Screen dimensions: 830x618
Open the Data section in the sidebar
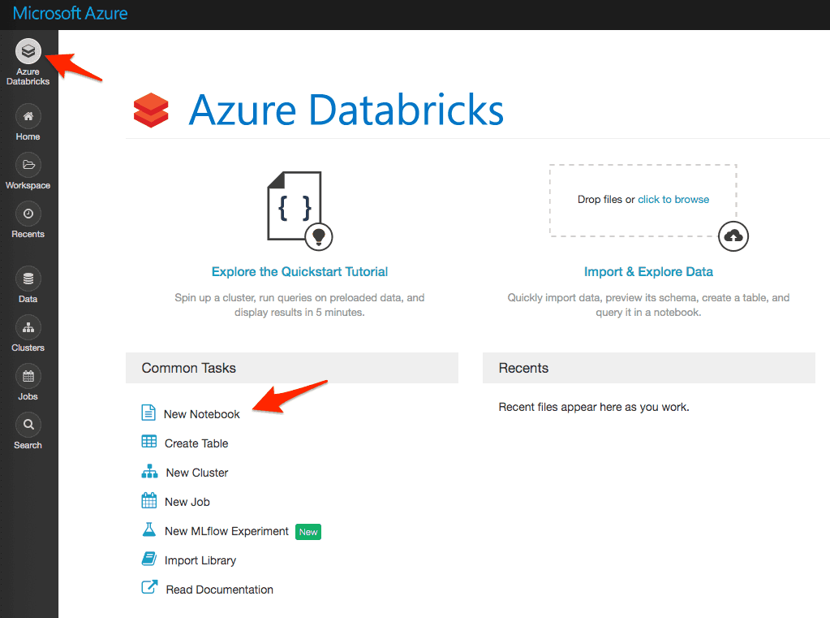(x=28, y=280)
